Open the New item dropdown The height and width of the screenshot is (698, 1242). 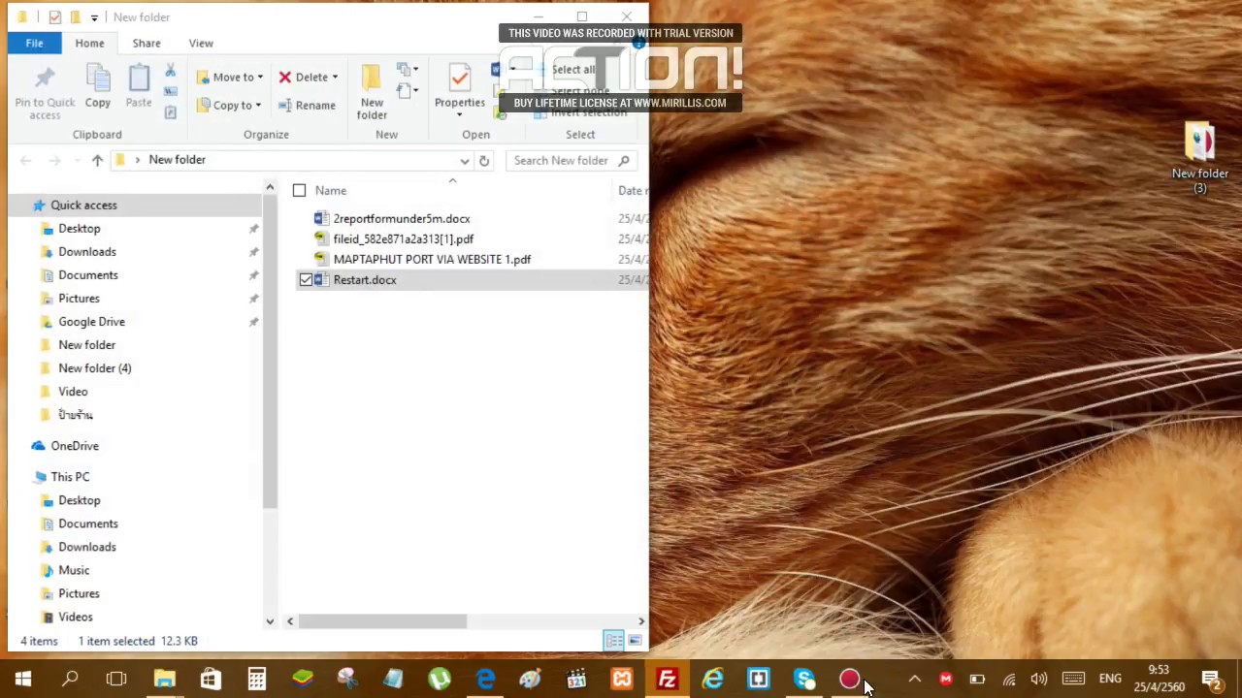pyautogui.click(x=408, y=71)
